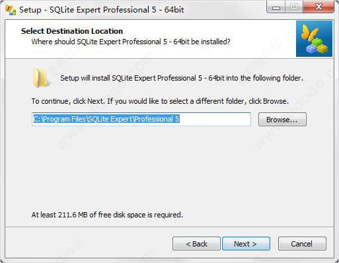This screenshot has width=339, height=263.
Task: Click the 211.6 MB disk space notice
Action: tap(107, 215)
